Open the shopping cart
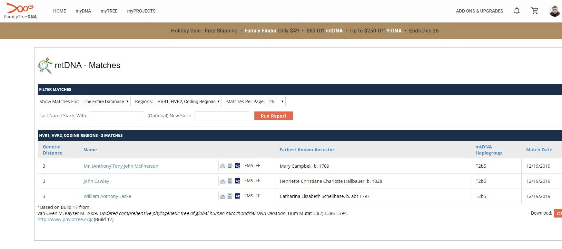This screenshot has height=249, width=562. (x=535, y=11)
